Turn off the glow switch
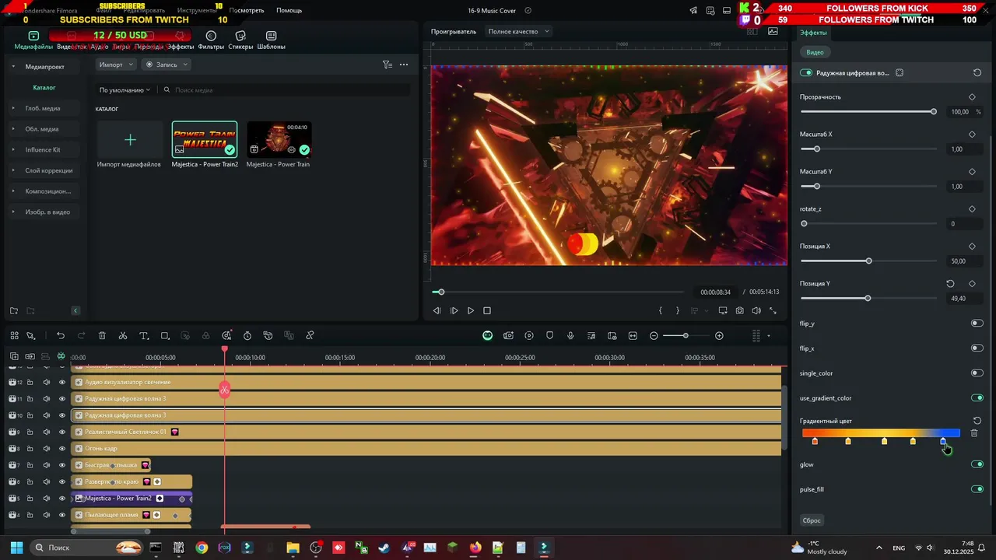The height and width of the screenshot is (560, 996). click(x=977, y=464)
